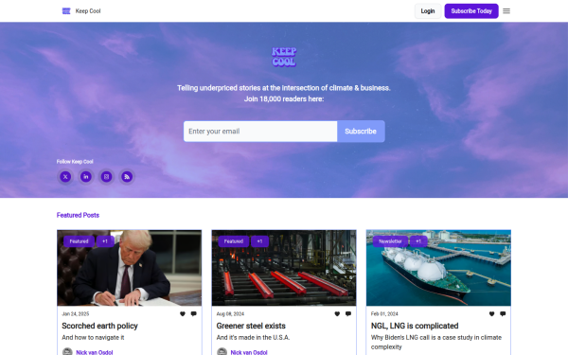Open Nick van Osdol link under Greener steel

(x=249, y=352)
